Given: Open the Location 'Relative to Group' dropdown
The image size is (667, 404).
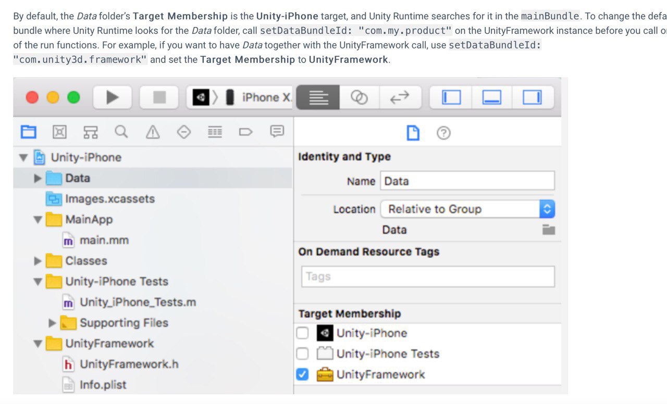Looking at the screenshot, I should 467,209.
